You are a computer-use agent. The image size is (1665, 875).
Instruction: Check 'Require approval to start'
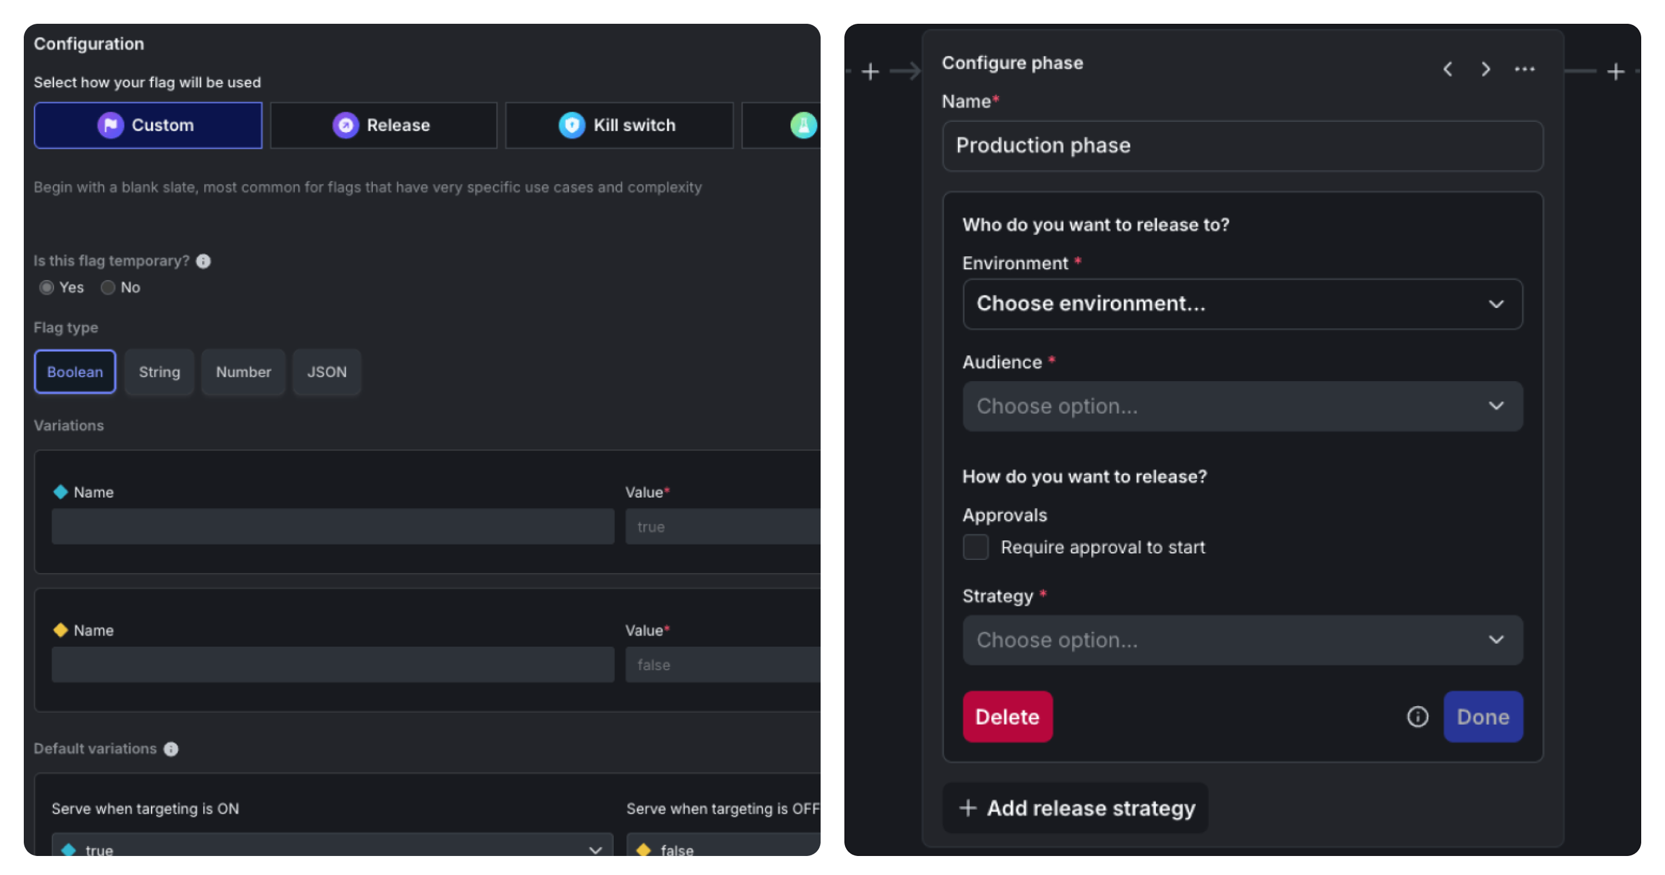tap(975, 547)
